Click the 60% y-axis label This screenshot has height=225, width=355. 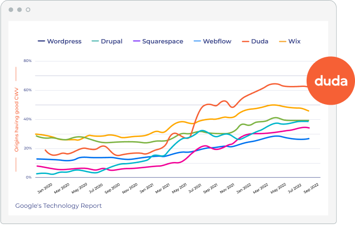[x=28, y=90]
